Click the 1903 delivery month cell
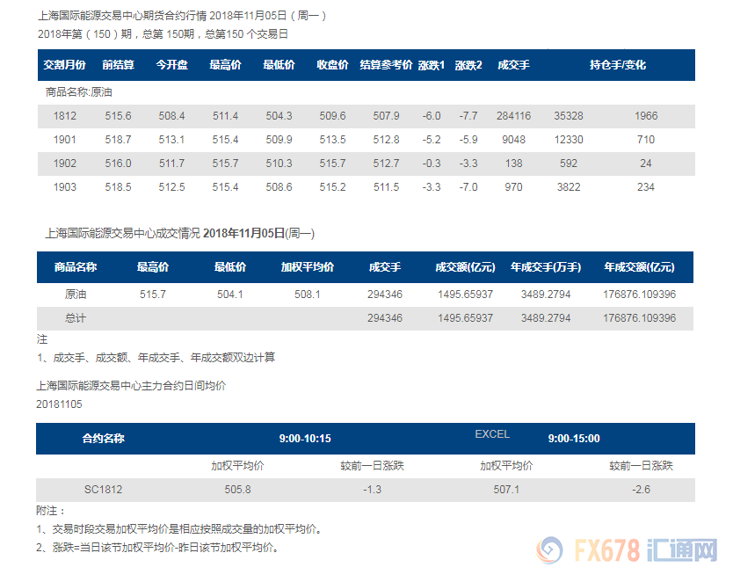Screen dimensions: 733x582 (x=65, y=187)
